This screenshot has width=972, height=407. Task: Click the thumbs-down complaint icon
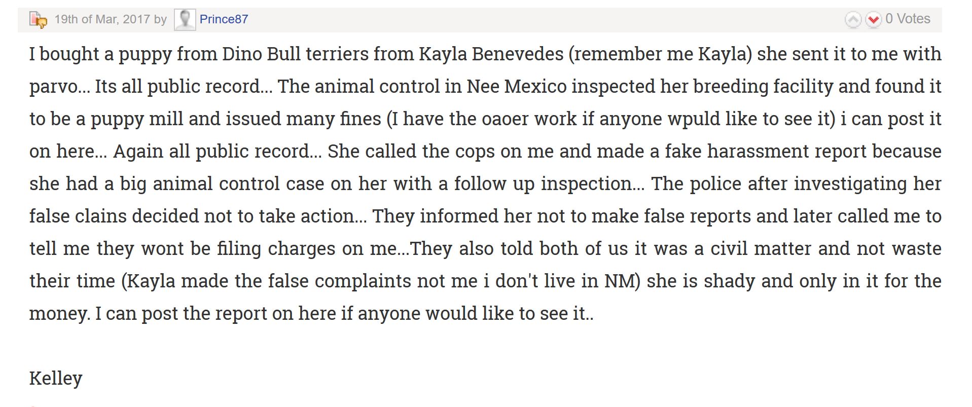coord(38,20)
